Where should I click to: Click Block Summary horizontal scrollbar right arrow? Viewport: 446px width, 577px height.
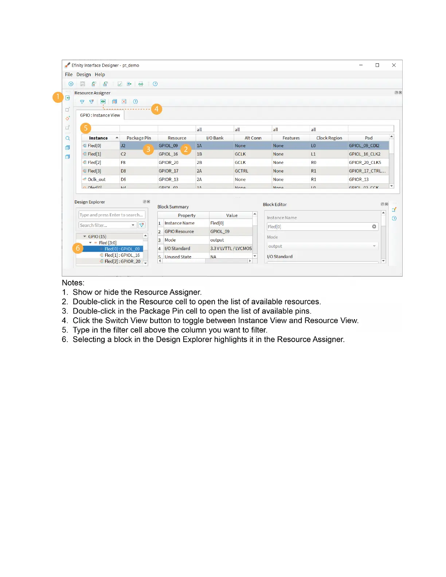(250, 261)
